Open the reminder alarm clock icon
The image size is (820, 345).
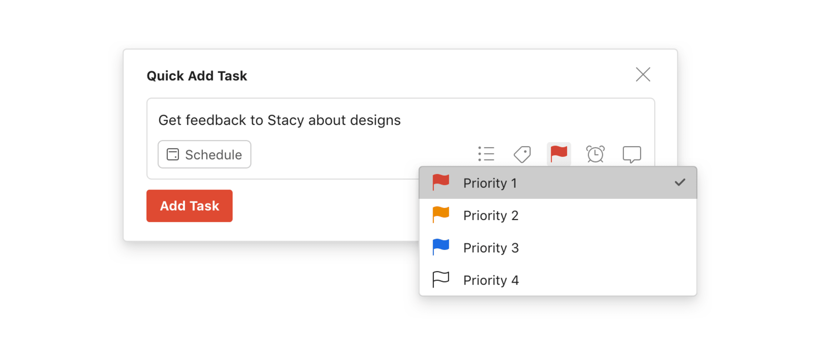[x=595, y=154]
